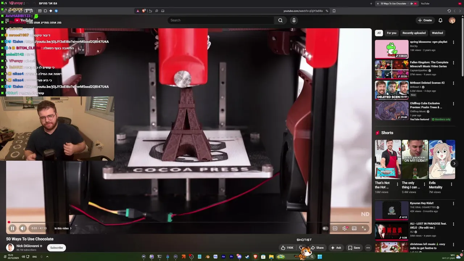Switch to the YouTube browser tab
The width and height of the screenshot is (464, 261).
(x=425, y=4)
